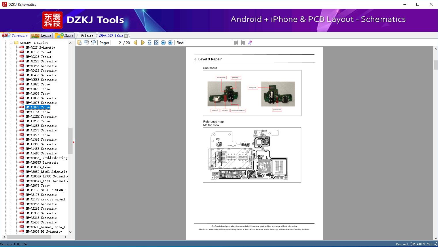438x247 pixels.
Task: Switch to the Schematic tab
Action: (x=15, y=35)
